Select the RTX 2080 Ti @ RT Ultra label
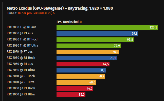The height and width of the screenshot is (101, 164). point(22,46)
